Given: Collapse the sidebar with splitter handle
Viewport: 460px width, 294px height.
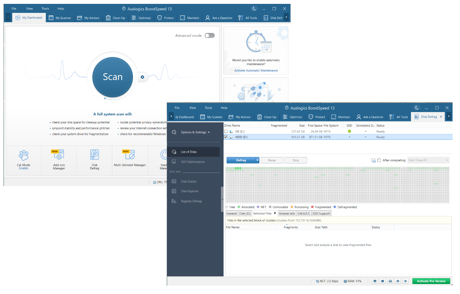Looking at the screenshot, I should [x=222, y=199].
